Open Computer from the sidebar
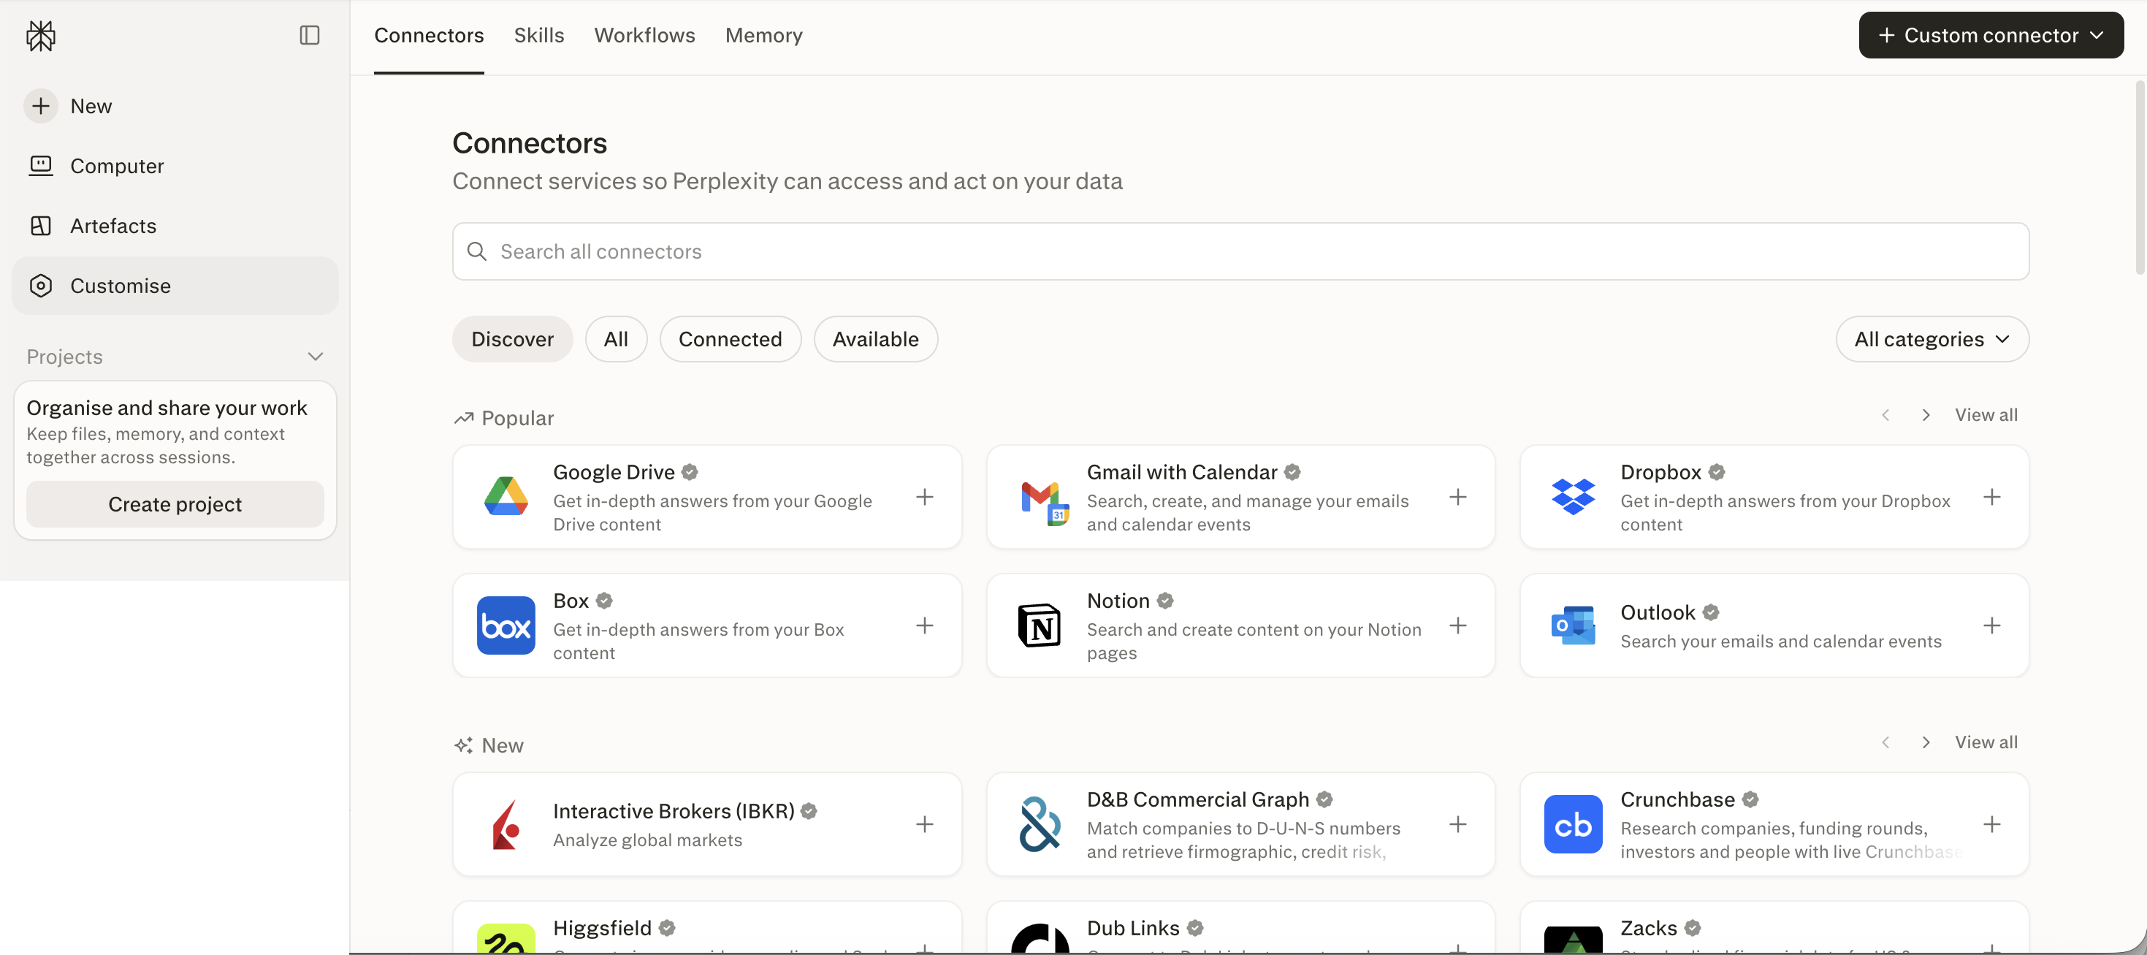2147x955 pixels. 175,166
